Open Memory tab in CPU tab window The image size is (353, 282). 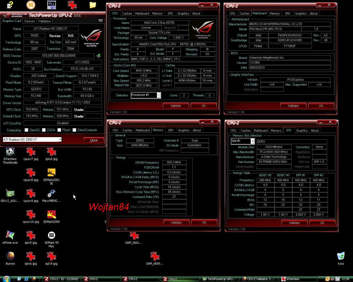pos(157,13)
